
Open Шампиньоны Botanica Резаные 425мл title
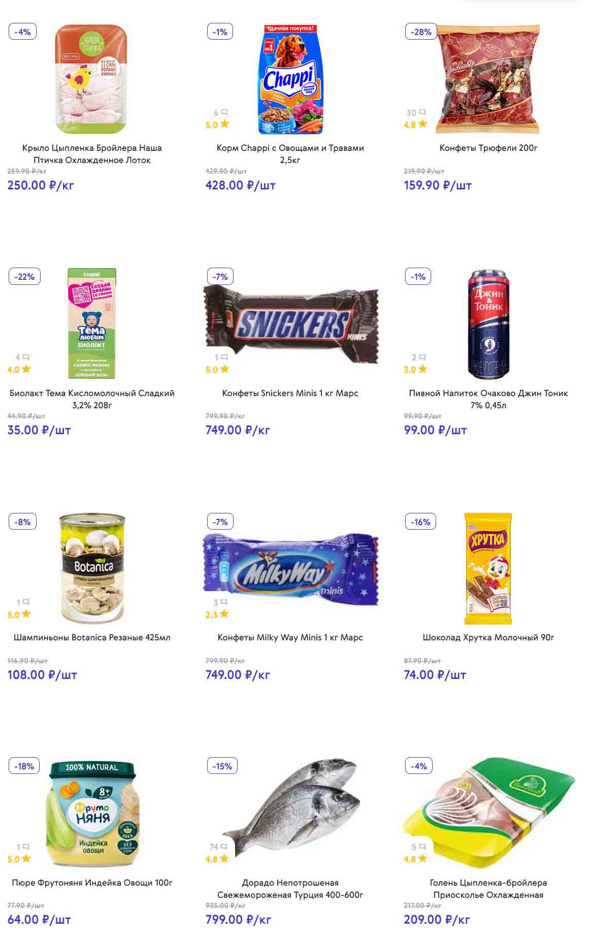pos(92,637)
